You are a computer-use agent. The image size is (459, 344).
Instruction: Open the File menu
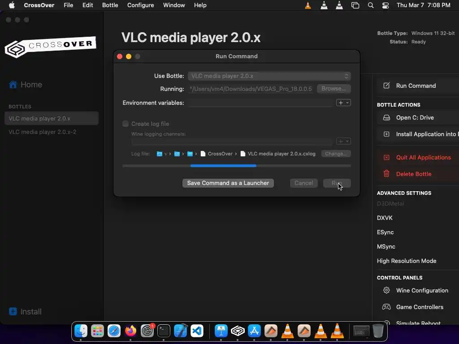(68, 5)
